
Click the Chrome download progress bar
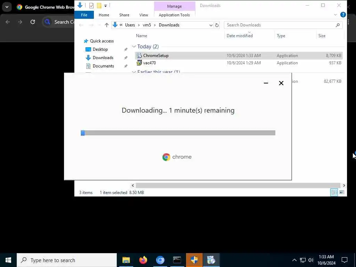(178, 133)
